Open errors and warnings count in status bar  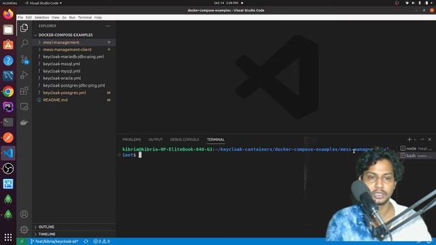pyautogui.click(x=102, y=242)
